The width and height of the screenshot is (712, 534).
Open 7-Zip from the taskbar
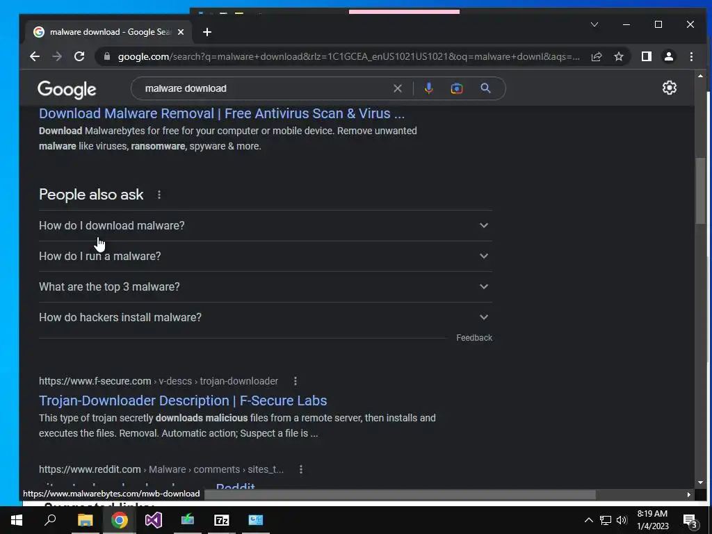click(x=222, y=520)
